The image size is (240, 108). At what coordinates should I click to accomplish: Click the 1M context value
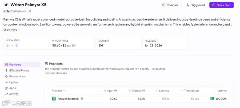tap(101, 45)
